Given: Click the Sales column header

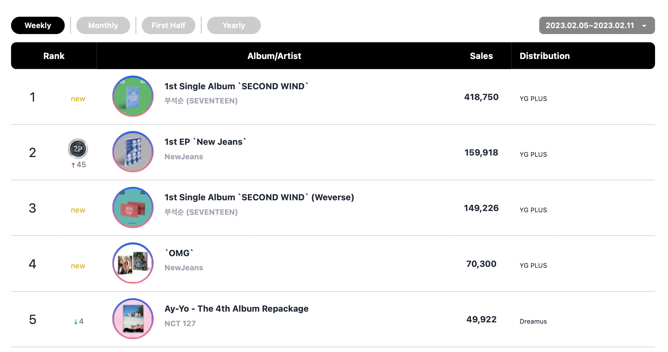Looking at the screenshot, I should (481, 56).
